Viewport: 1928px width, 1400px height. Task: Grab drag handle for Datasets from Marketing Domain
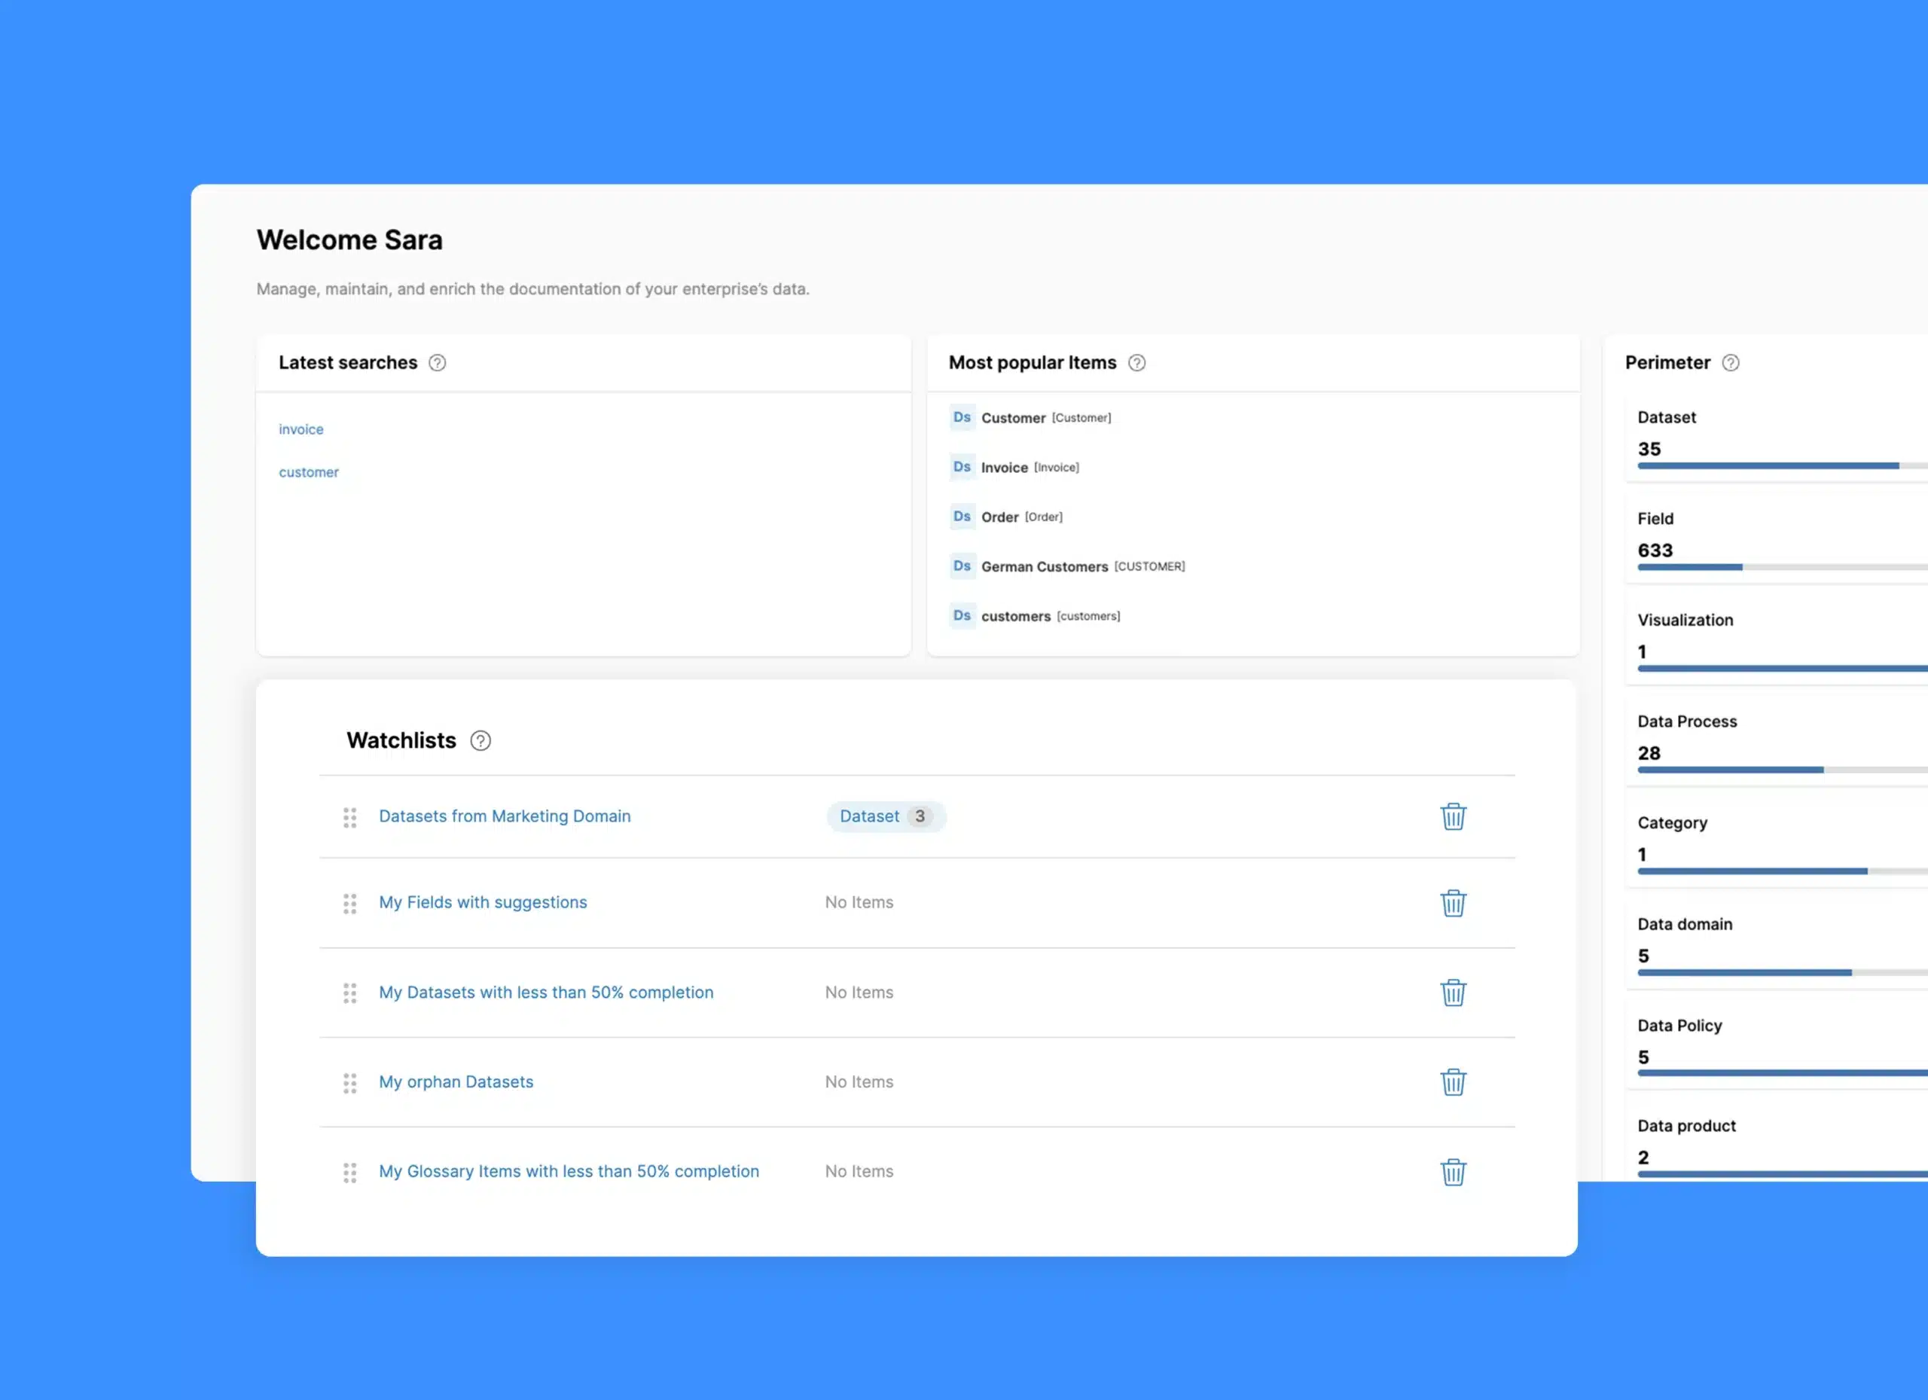[x=349, y=818]
